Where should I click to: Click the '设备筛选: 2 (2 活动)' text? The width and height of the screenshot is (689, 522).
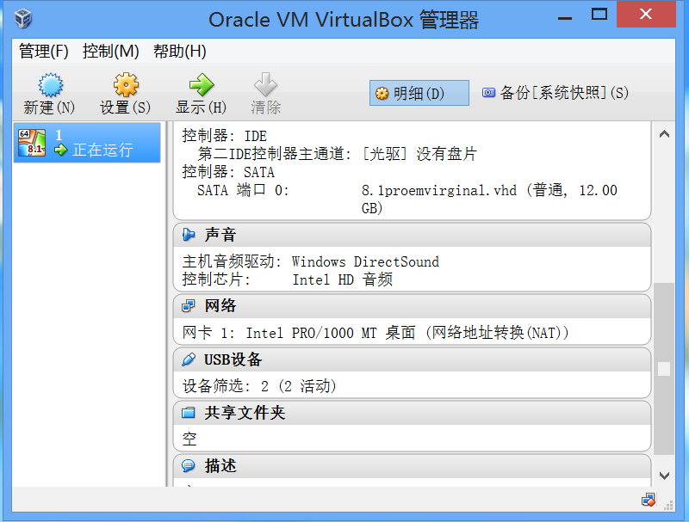point(259,386)
